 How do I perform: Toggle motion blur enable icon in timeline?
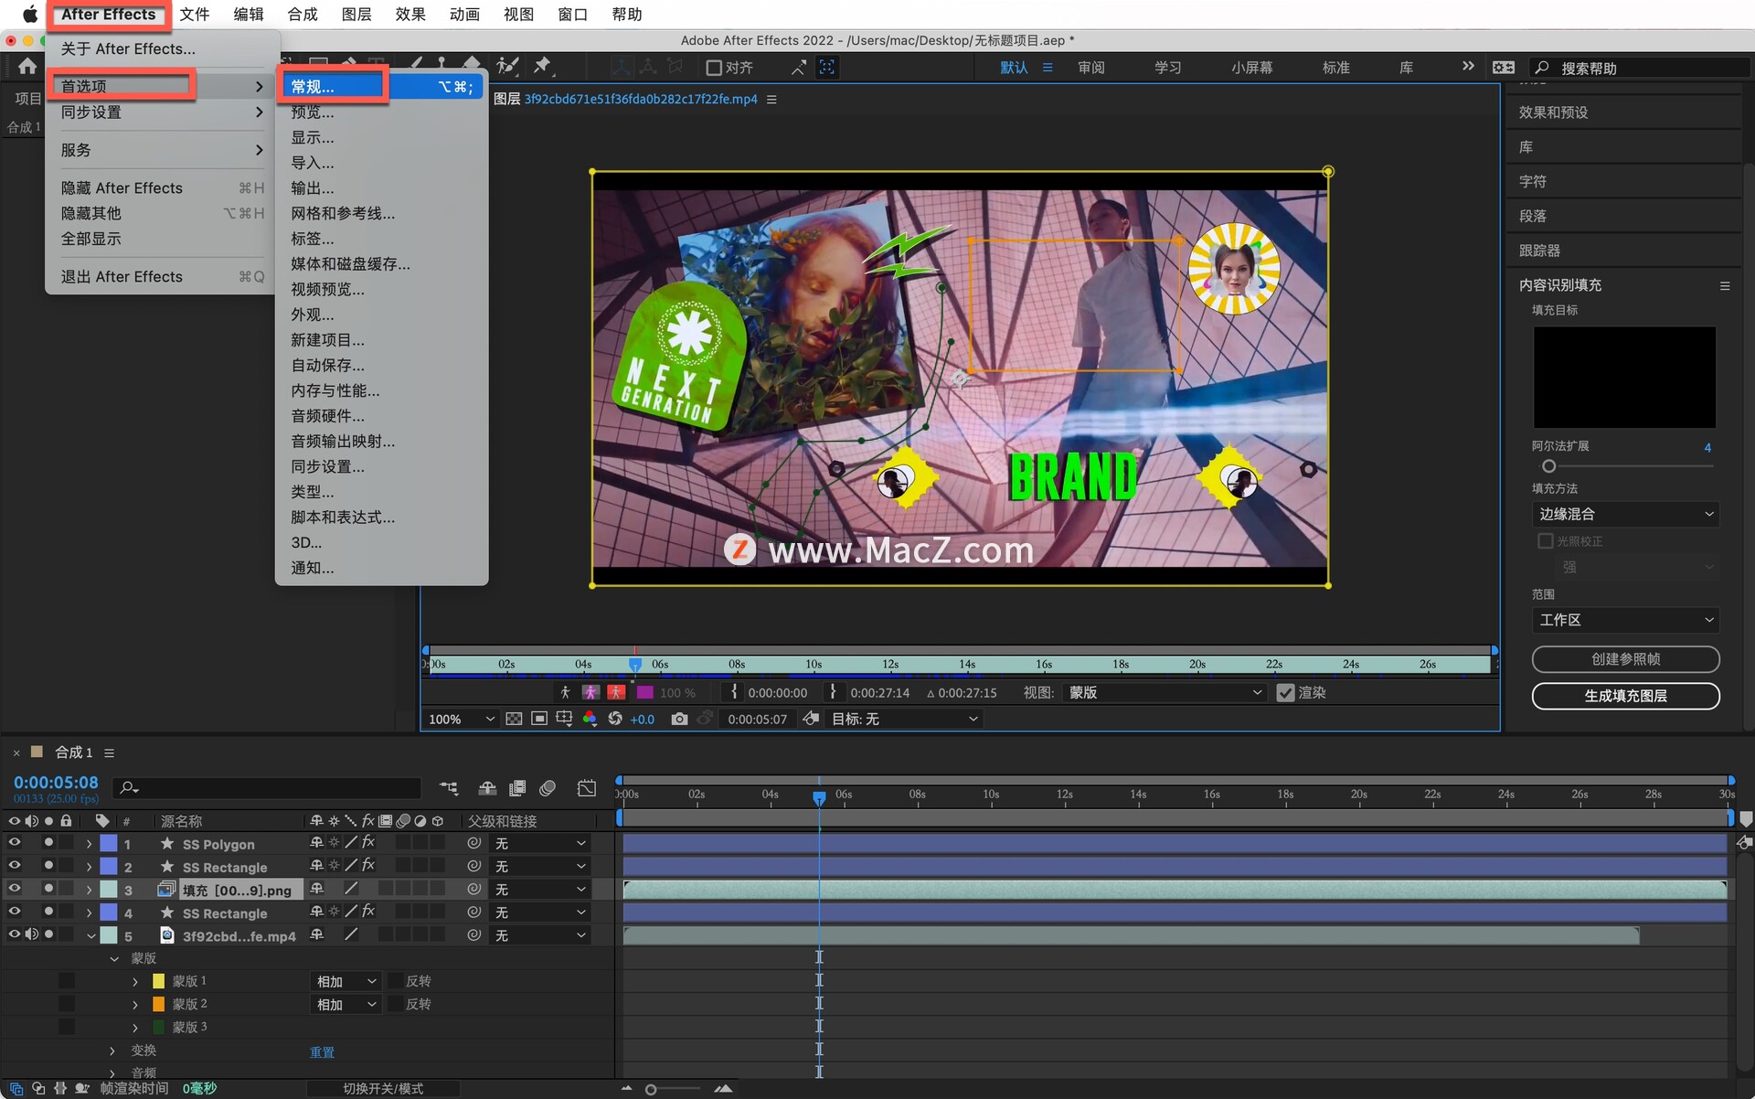pos(548,787)
